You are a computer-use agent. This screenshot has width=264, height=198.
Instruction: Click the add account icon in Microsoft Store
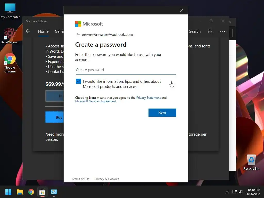click(x=210, y=31)
